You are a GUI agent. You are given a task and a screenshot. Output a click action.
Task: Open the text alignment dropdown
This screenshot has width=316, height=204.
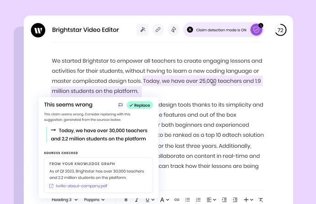tap(211, 200)
